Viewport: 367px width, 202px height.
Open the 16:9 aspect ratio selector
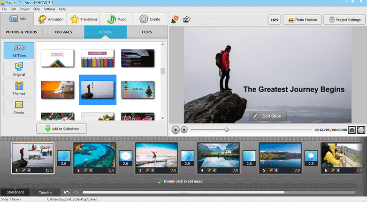click(274, 20)
